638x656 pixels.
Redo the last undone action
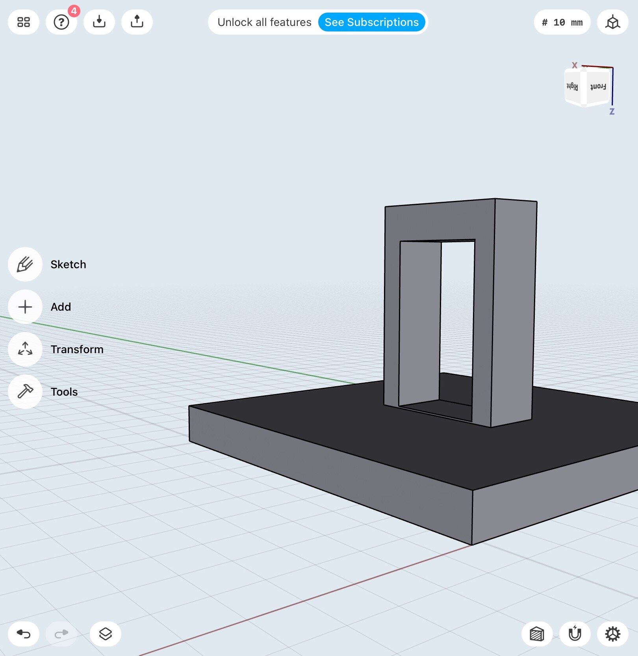point(61,634)
